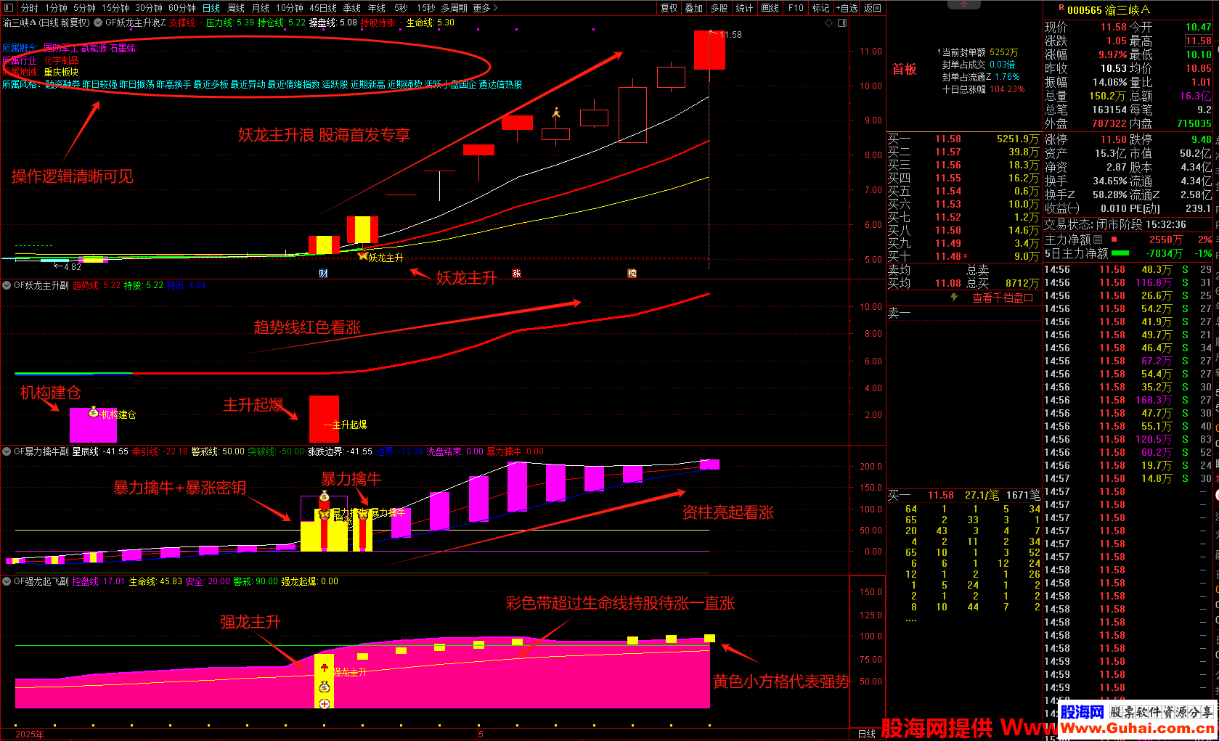Click the 买一 price 11.58 row
The width and height of the screenshot is (1219, 741).
964,139
